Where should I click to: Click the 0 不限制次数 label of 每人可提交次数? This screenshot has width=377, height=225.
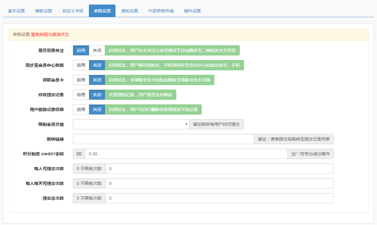click(x=89, y=169)
